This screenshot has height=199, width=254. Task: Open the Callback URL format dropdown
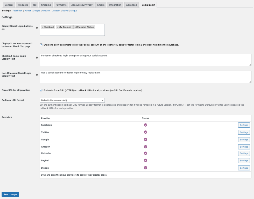(72, 100)
